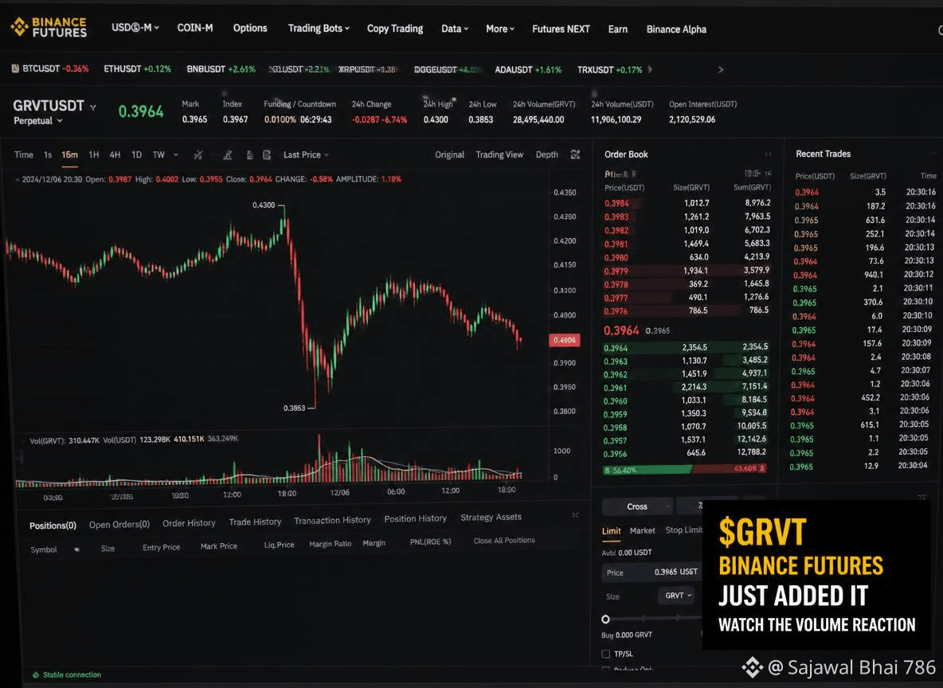Change the GRVT size unit dropdown
The width and height of the screenshot is (943, 688).
coord(678,596)
